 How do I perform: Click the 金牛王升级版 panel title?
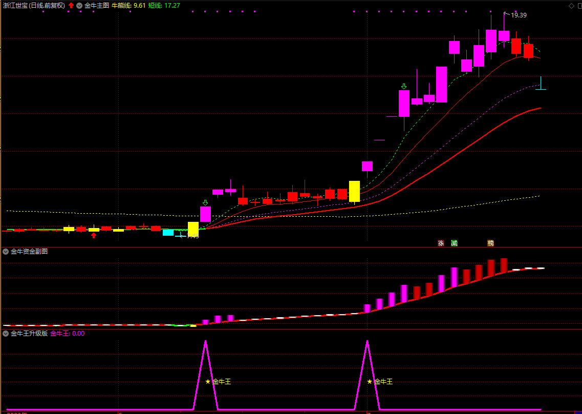coord(29,334)
